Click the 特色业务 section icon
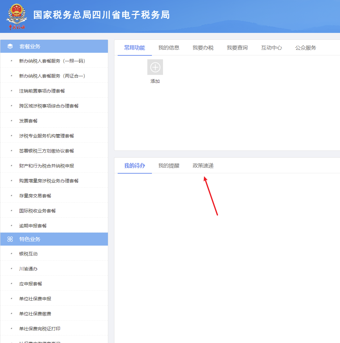Viewport: 340px width, 343px height. click(10, 239)
